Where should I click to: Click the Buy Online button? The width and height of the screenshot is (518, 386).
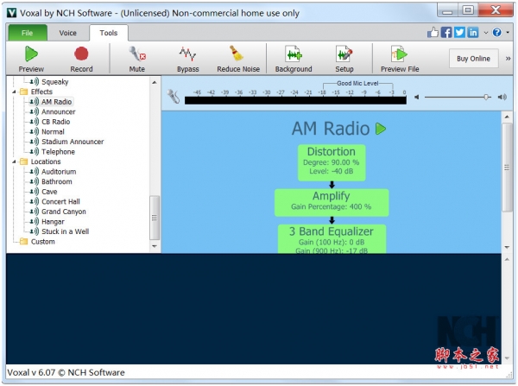click(472, 59)
